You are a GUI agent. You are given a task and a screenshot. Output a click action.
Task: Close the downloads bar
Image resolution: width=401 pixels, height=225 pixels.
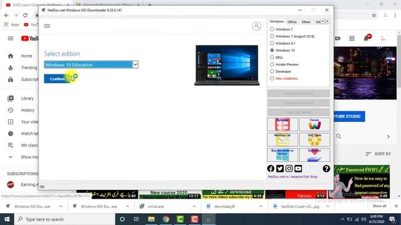[x=396, y=206]
